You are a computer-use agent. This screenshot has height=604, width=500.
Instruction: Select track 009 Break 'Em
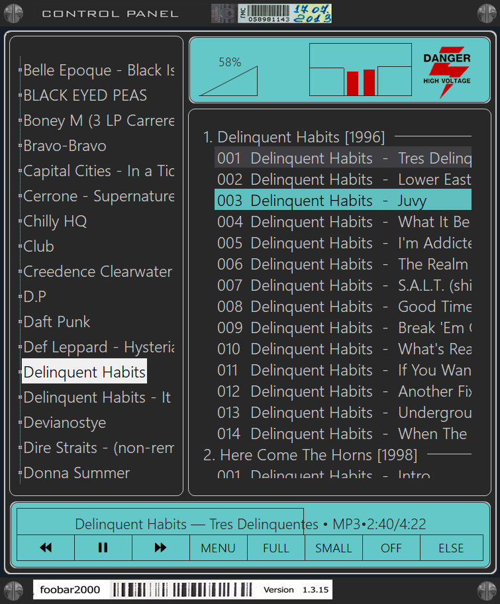(343, 328)
